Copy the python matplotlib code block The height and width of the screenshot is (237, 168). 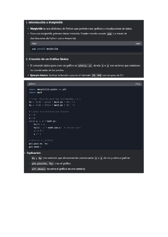point(138,84)
